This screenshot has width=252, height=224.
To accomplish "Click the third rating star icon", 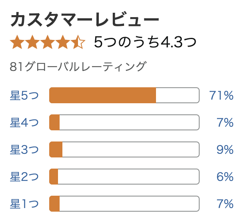I will pos(48,42).
